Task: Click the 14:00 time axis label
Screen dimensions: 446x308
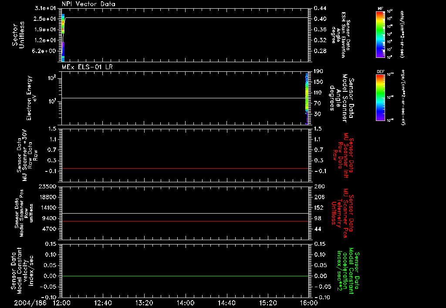Action: (186, 303)
